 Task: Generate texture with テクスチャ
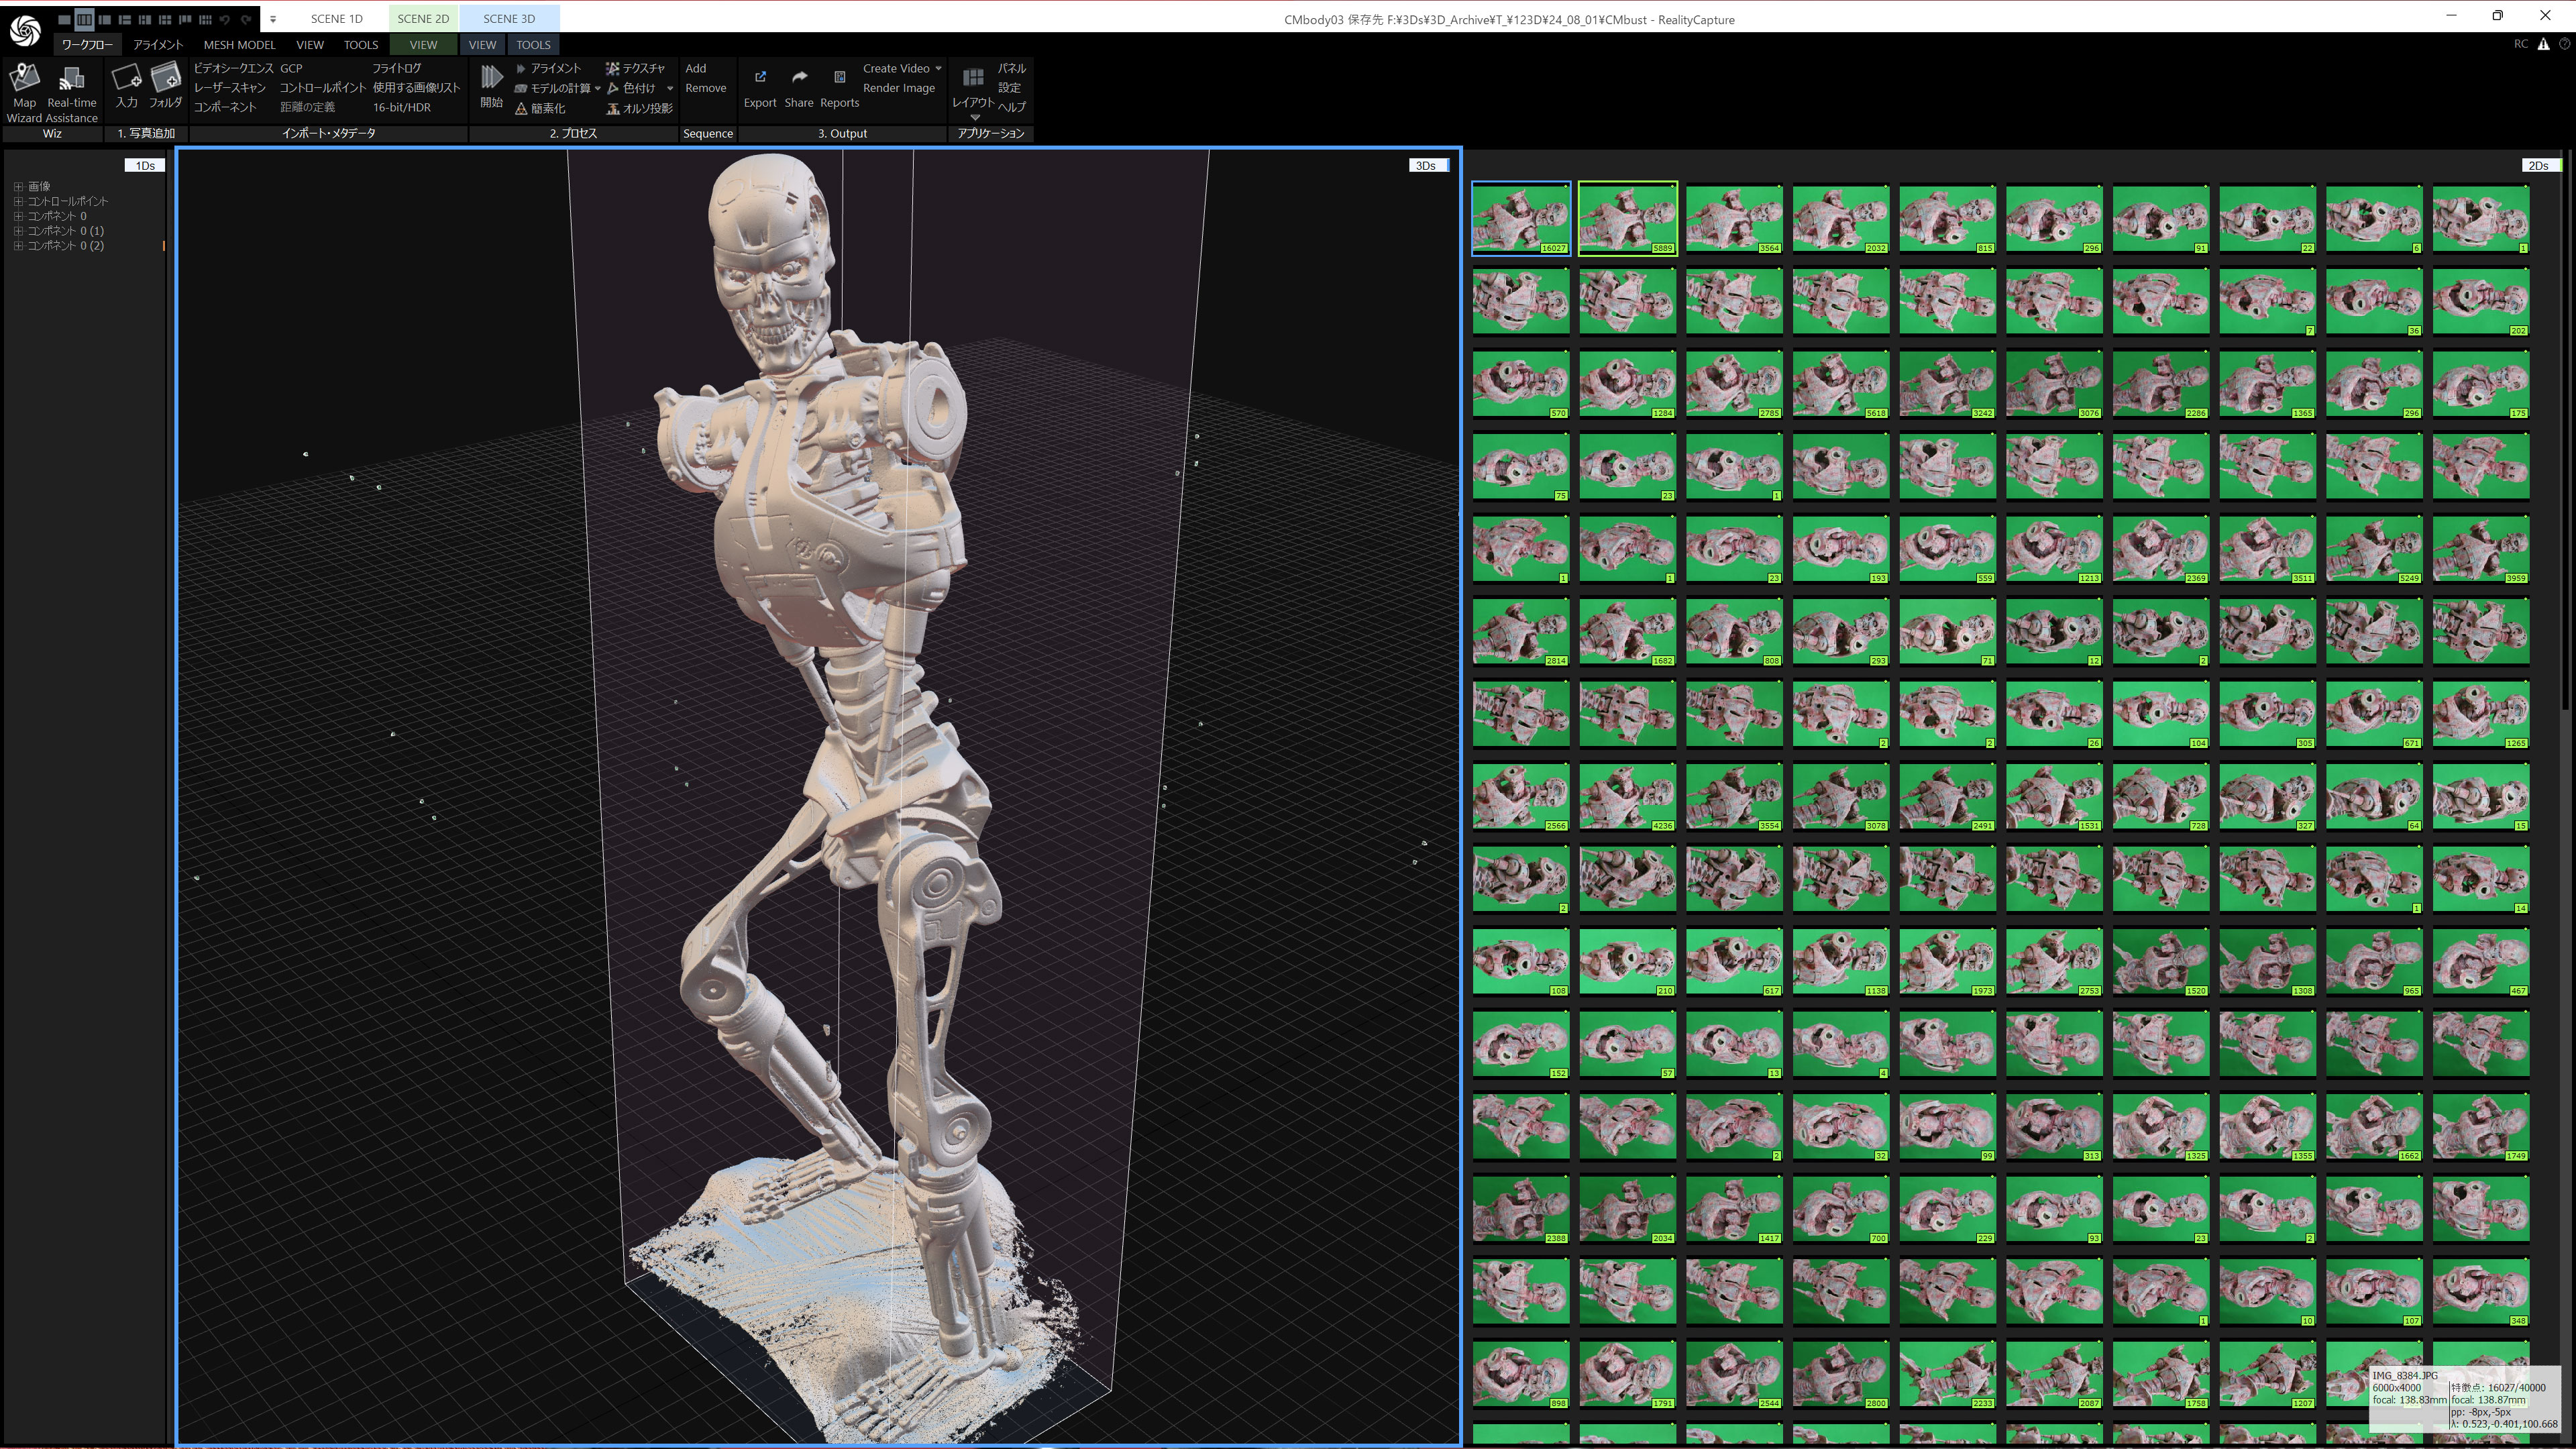tap(635, 68)
